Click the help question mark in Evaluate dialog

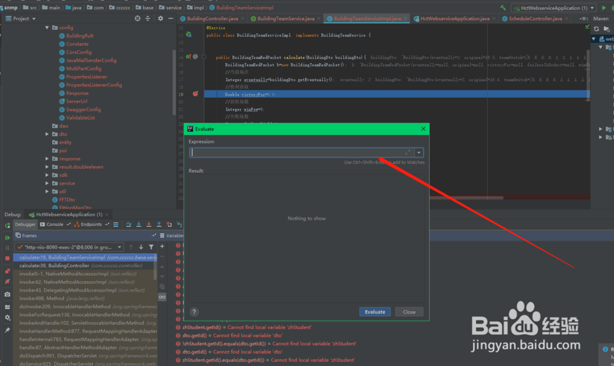coord(194,312)
